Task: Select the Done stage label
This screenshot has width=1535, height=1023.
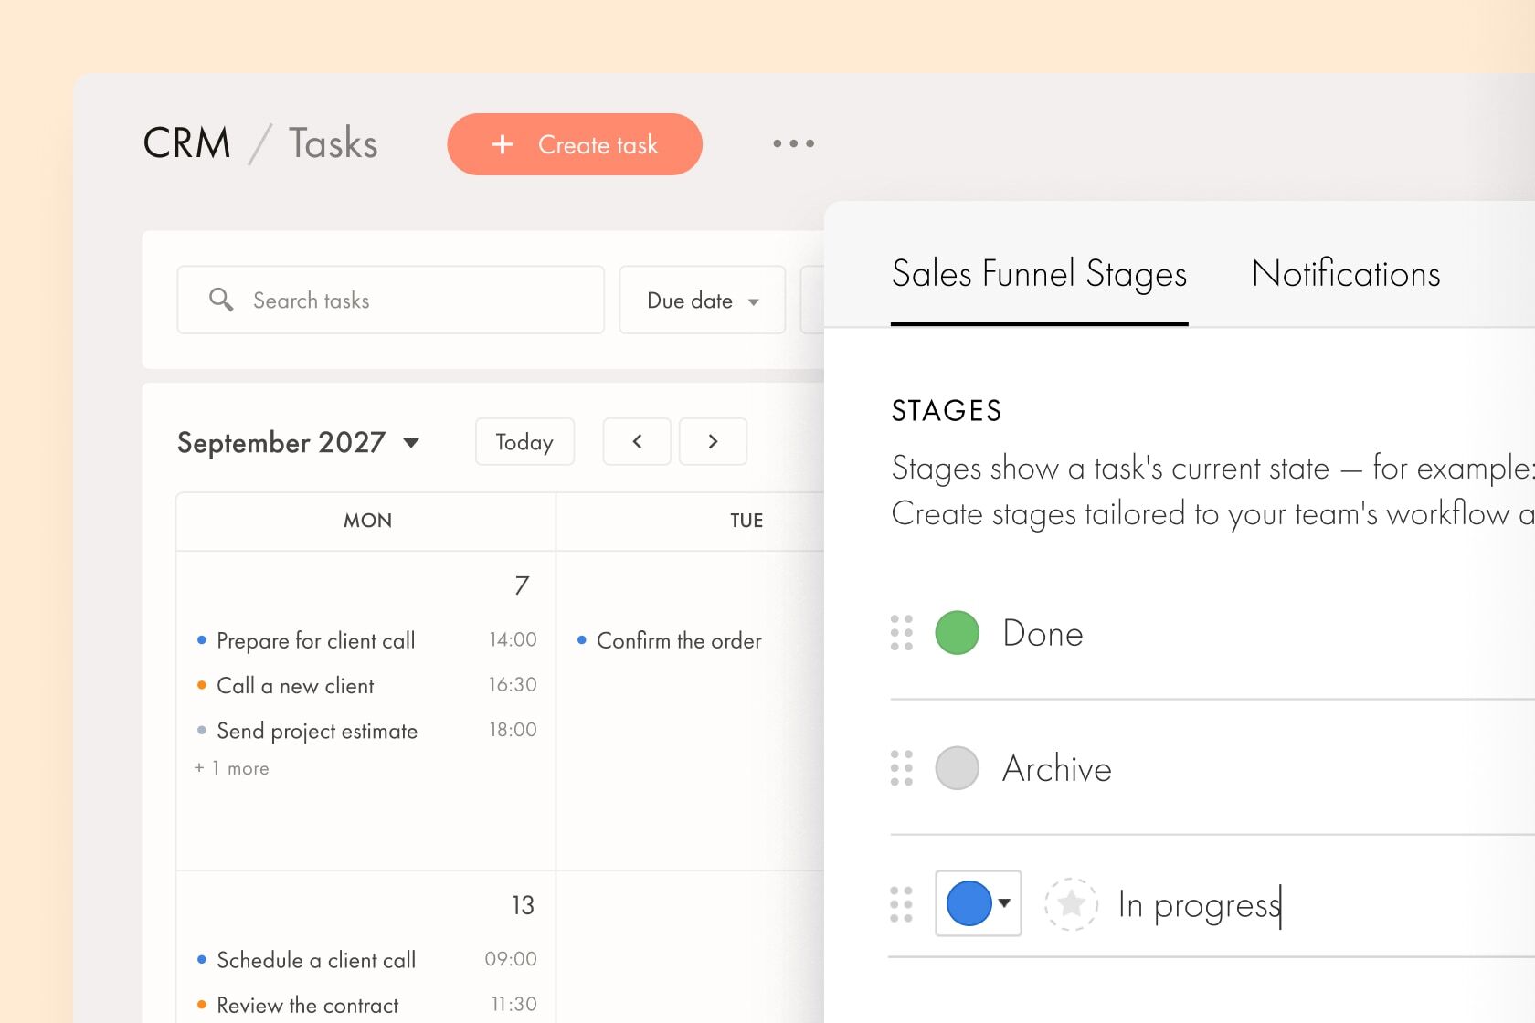Action: pyautogui.click(x=1043, y=633)
